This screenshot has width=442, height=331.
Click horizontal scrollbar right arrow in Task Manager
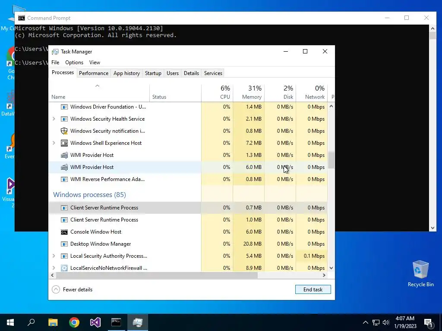324,275
